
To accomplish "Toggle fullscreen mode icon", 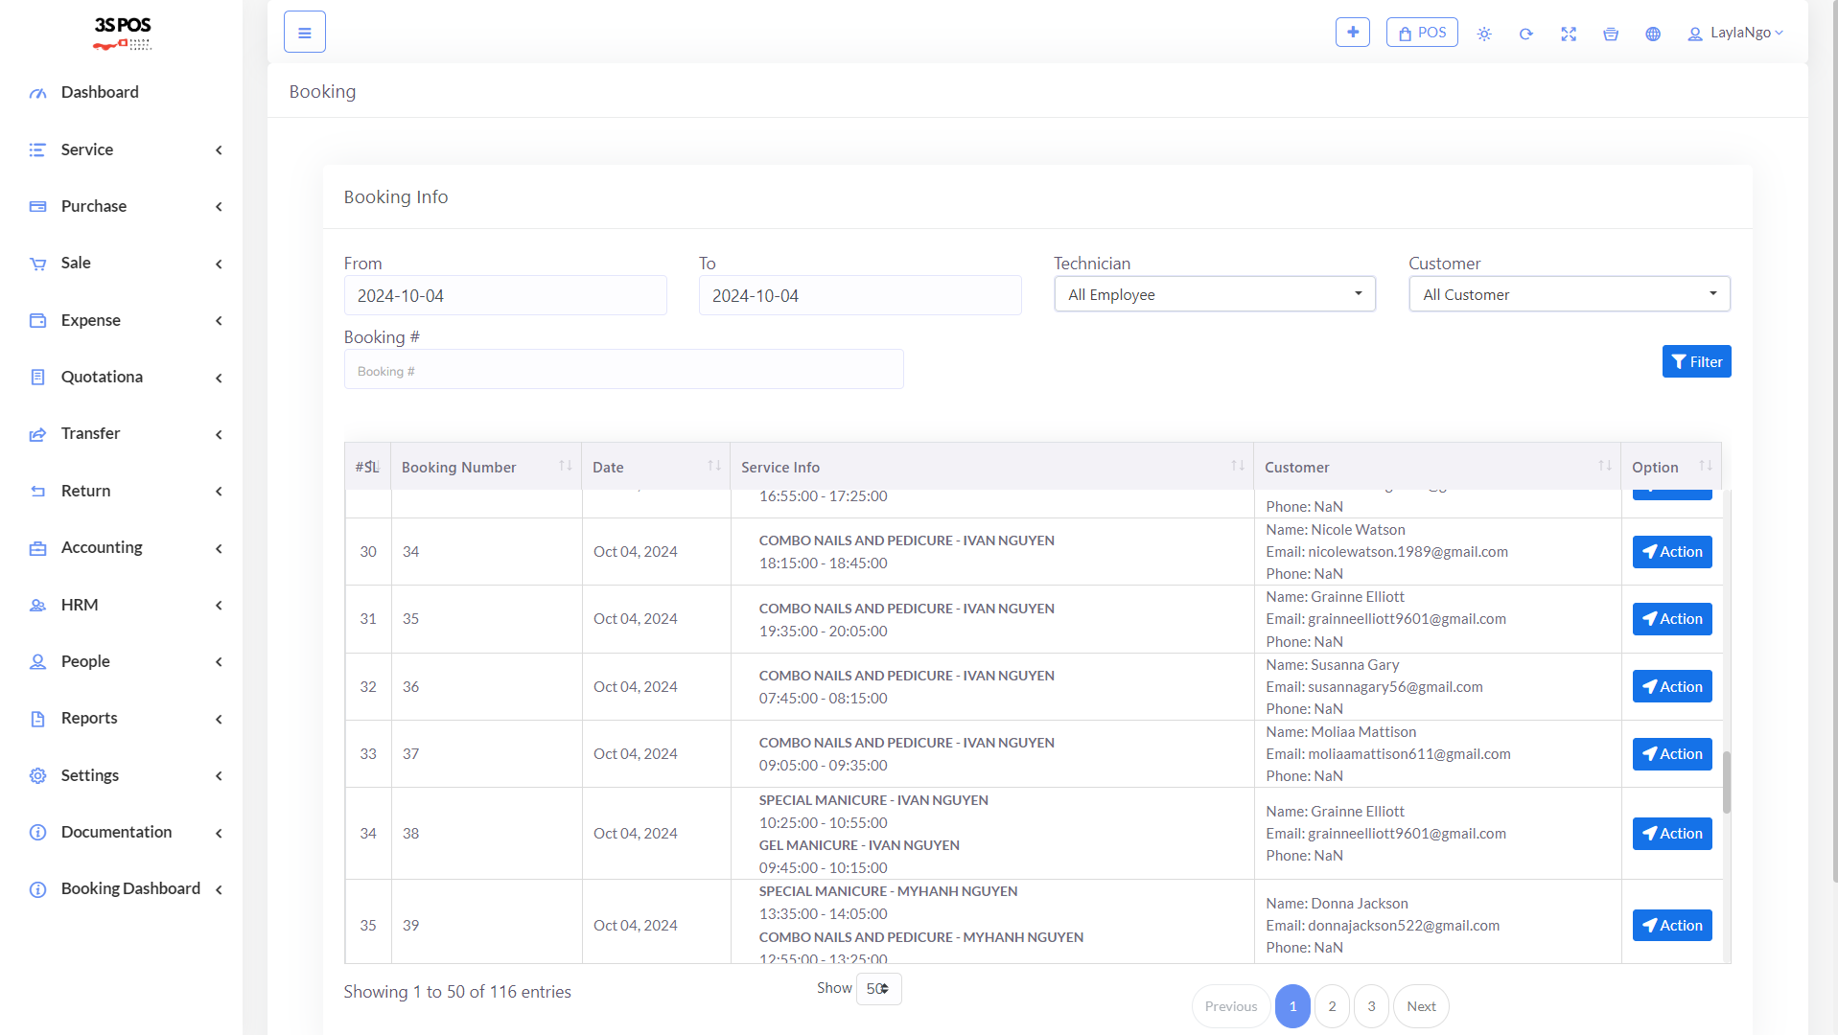I will tap(1569, 34).
